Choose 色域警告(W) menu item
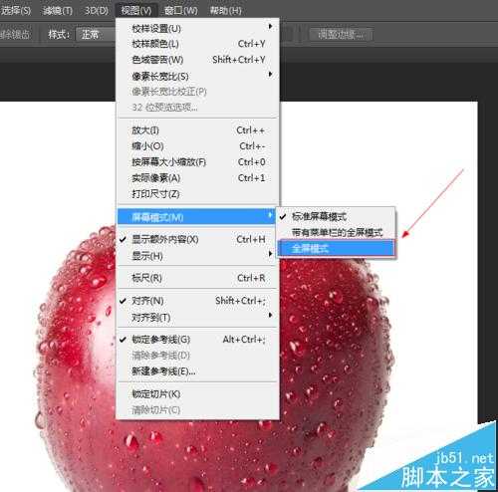The width and height of the screenshot is (498, 492). 197,60
